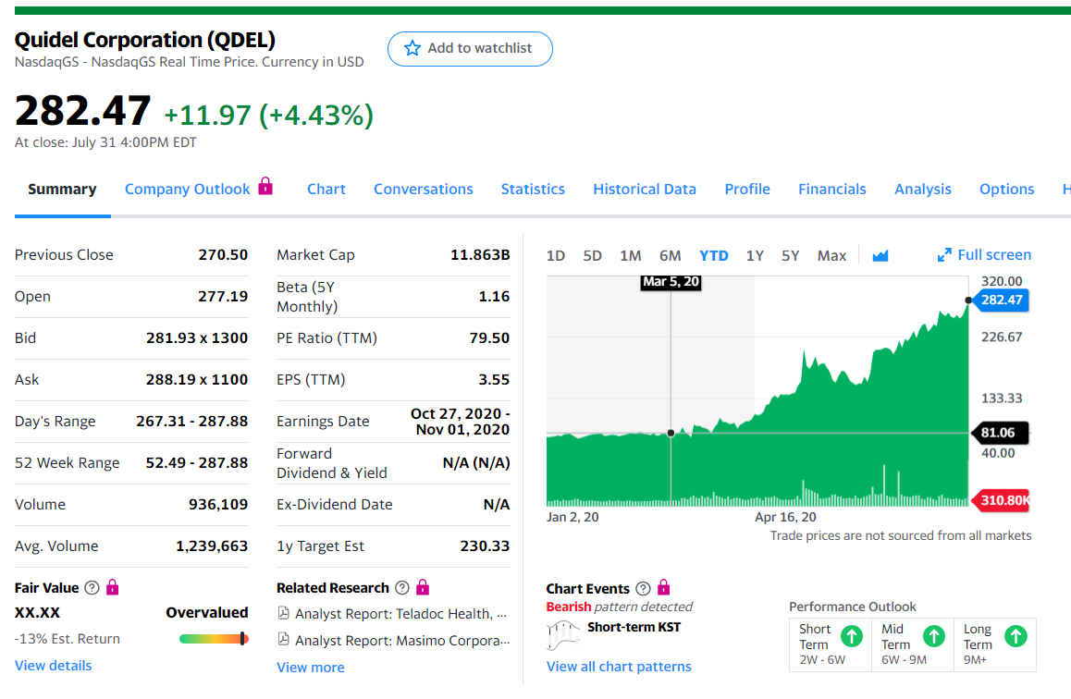Open the Fair Value help question mark
This screenshot has width=1071, height=699.
pos(92,588)
